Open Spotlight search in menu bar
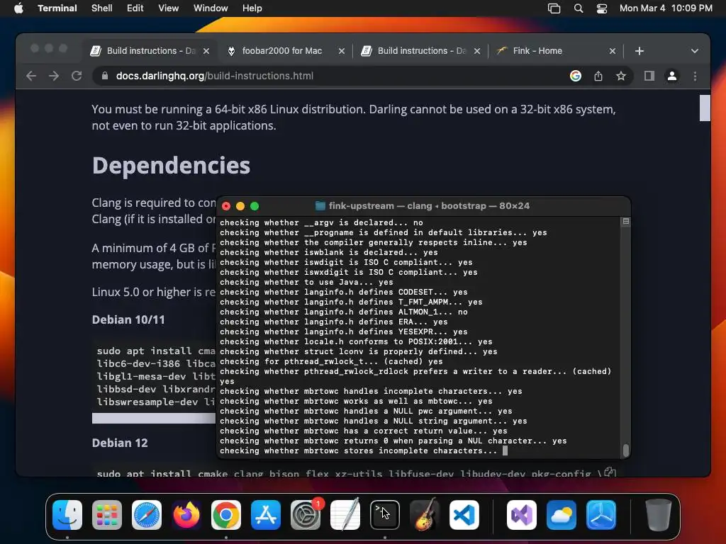The width and height of the screenshot is (726, 544). (x=579, y=8)
